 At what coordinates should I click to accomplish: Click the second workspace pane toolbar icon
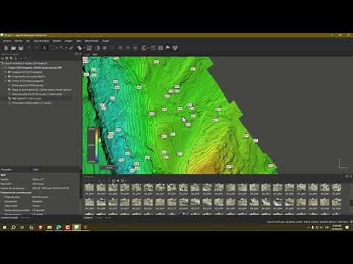coord(7,59)
